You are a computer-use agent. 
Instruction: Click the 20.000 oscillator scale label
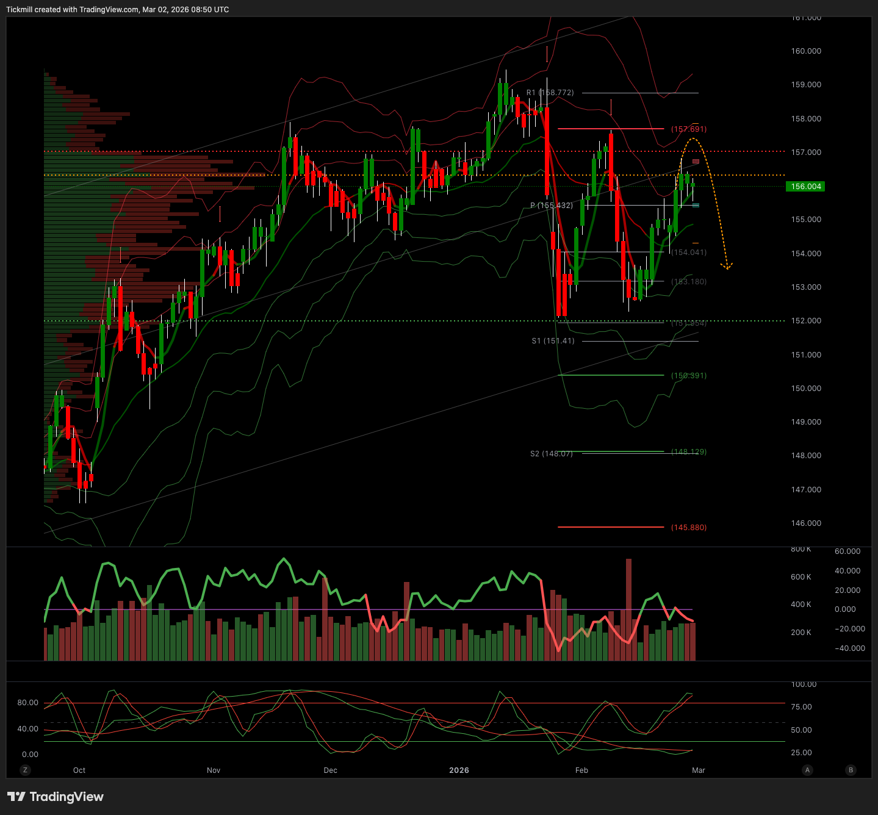[847, 591]
